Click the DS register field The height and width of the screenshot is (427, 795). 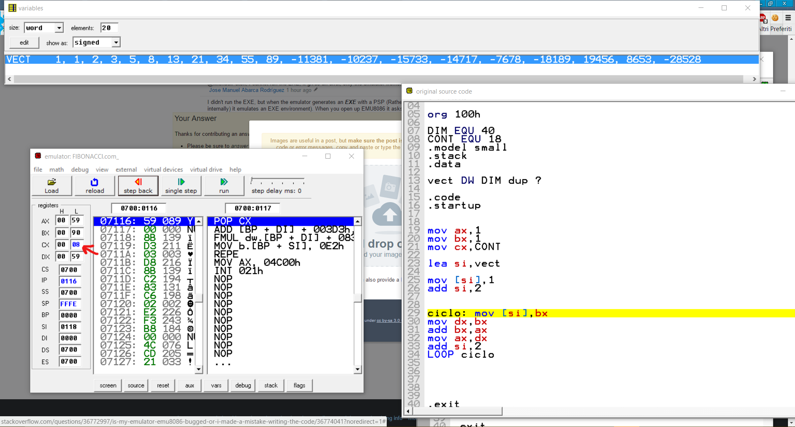(x=69, y=350)
